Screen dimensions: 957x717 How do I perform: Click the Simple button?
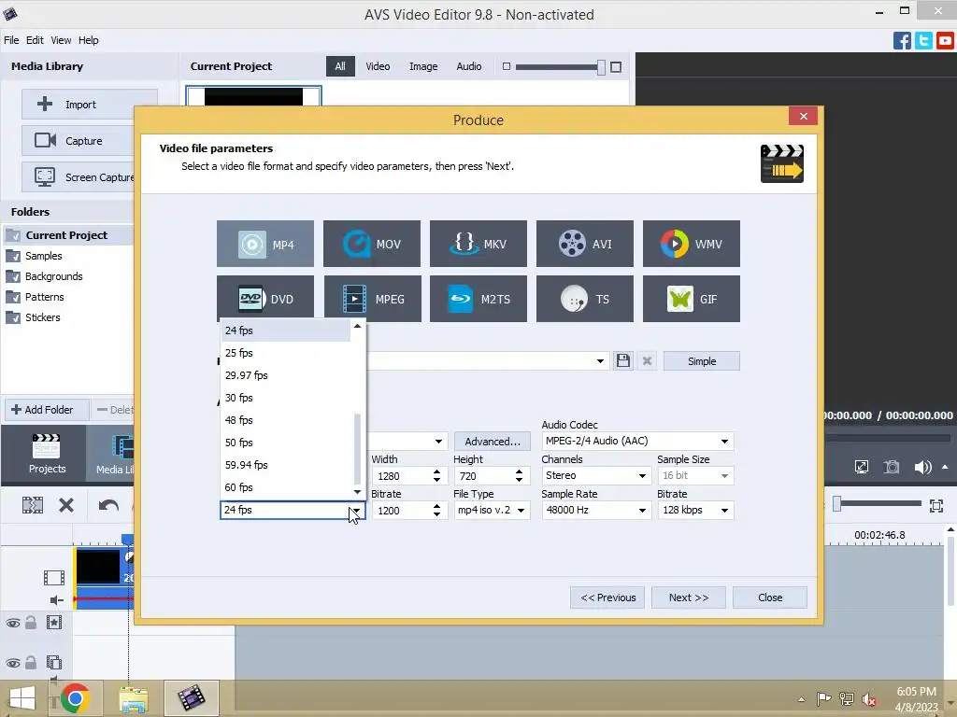(x=701, y=361)
